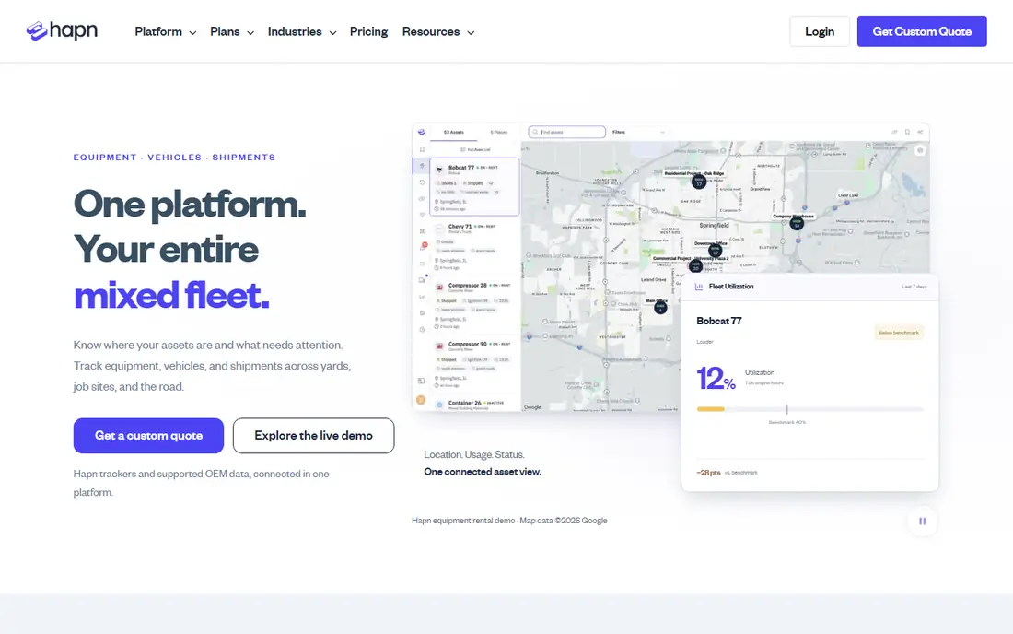Viewport: 1013px width, 634px height.
Task: Expand the Resources menu chevron
Action: coord(471,32)
